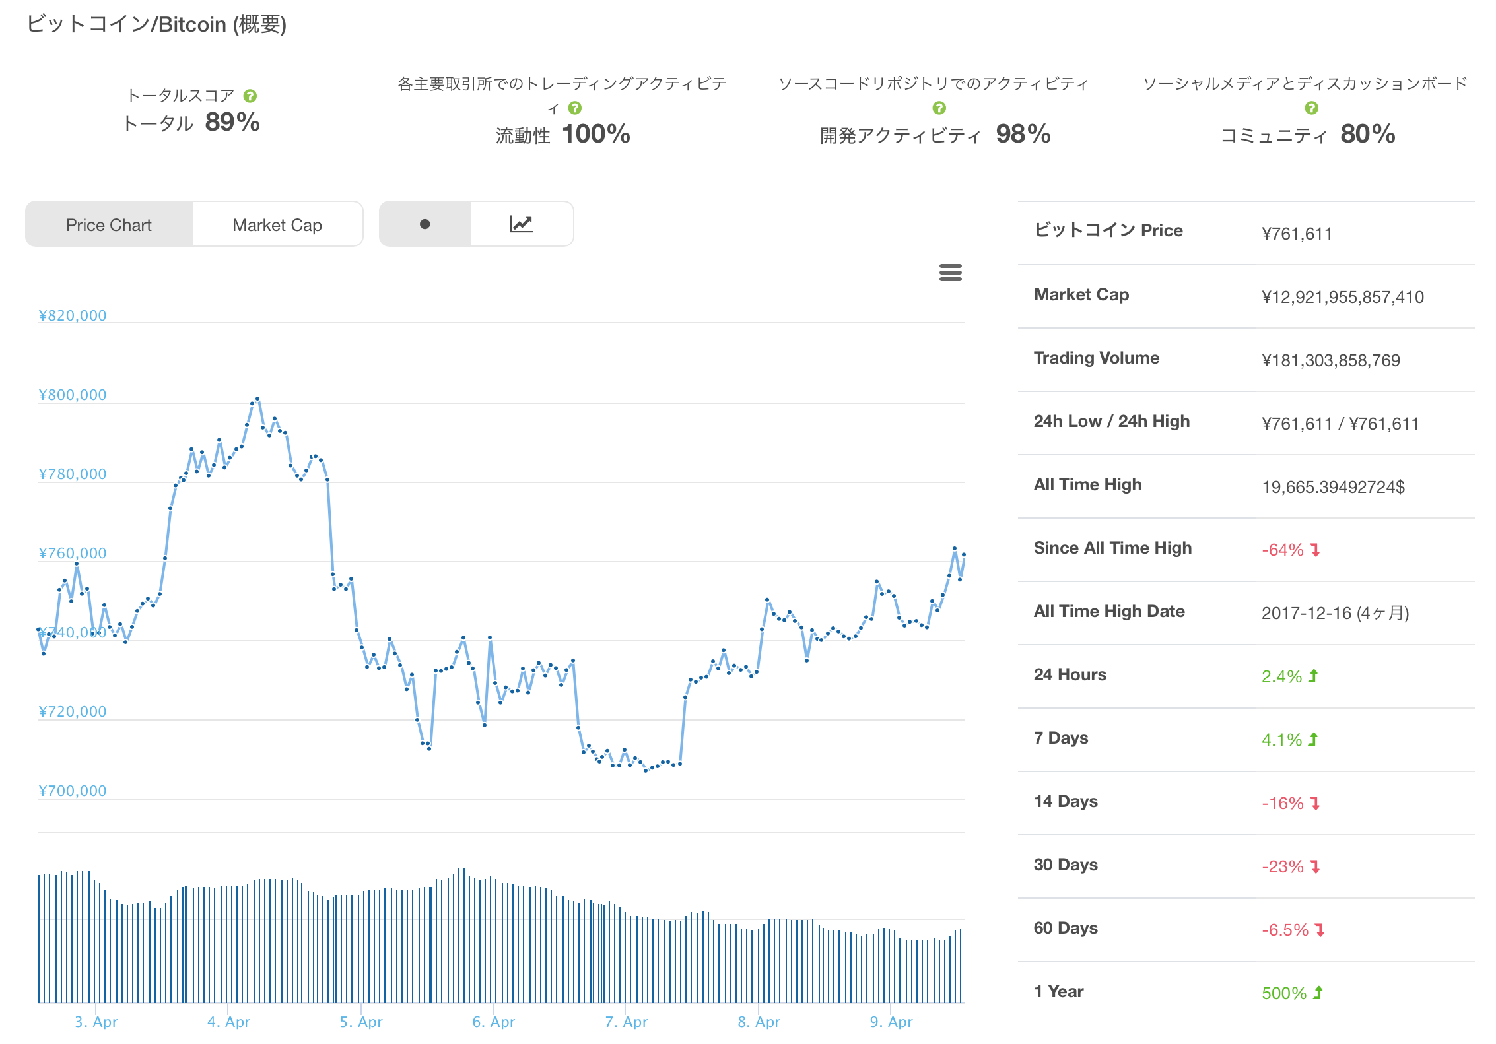Click green up arrow beside 2.4%
The height and width of the screenshot is (1044, 1496).
coord(1313,676)
